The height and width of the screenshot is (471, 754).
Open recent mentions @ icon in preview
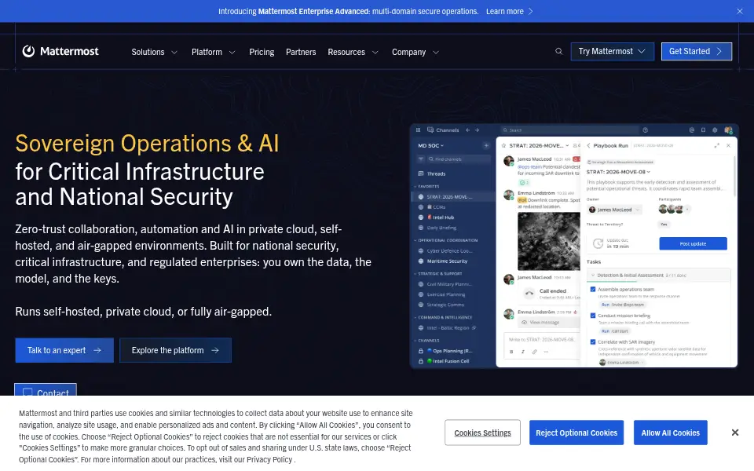coord(691,130)
